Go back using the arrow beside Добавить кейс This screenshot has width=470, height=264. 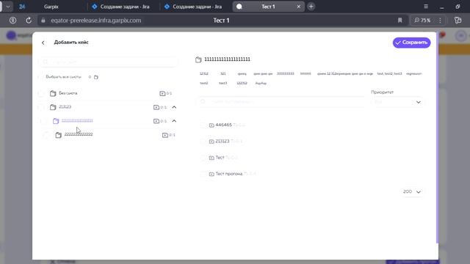43,43
